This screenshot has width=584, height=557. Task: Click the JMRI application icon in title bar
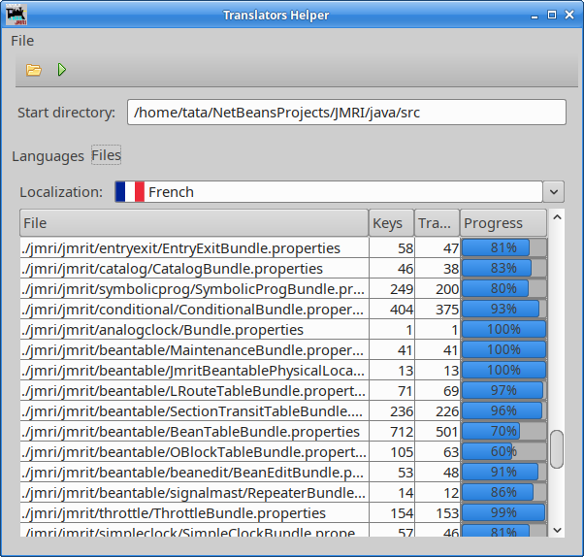pyautogui.click(x=16, y=15)
